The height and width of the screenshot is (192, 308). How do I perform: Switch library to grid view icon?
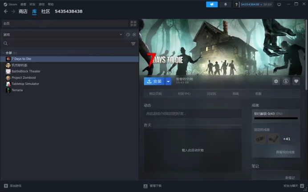tap(134, 24)
